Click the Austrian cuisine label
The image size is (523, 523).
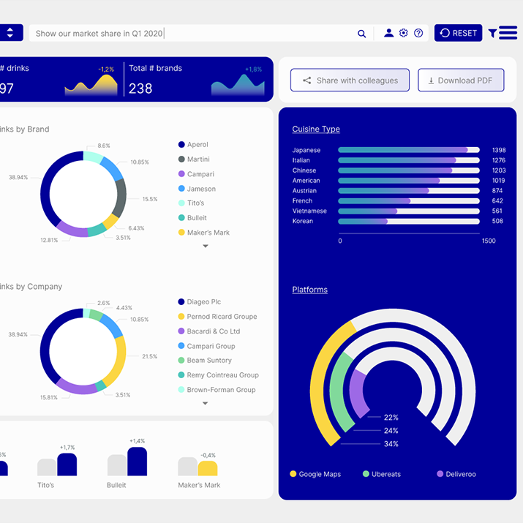click(x=304, y=190)
